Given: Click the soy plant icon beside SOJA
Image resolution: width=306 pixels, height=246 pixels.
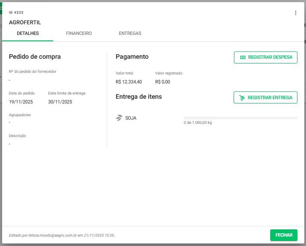Looking at the screenshot, I should [x=119, y=118].
